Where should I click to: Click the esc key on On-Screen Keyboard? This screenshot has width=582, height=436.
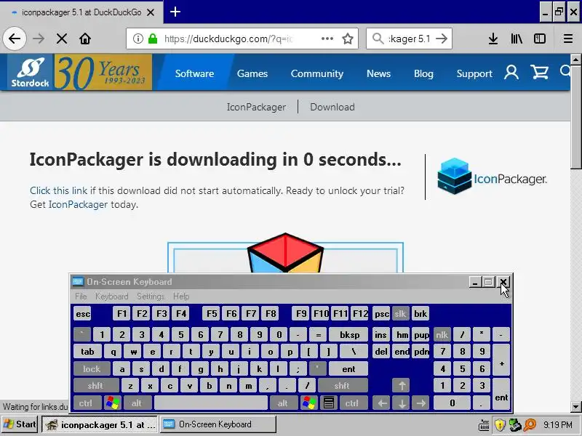tap(82, 314)
